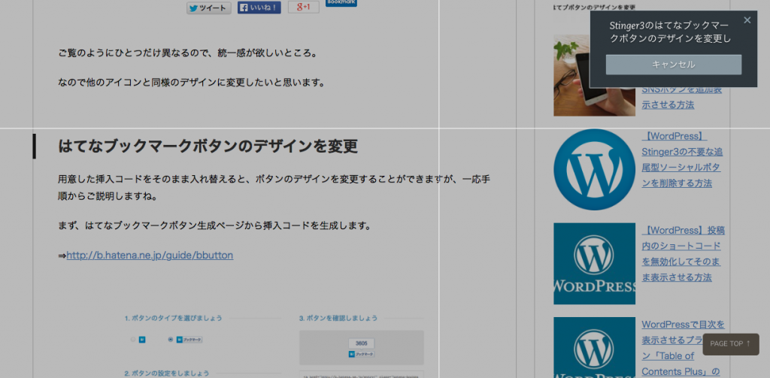This screenshot has width=770, height=378.
Task: Open the Stinger3の不要な追尾型ソーシャルボタン link
Action: pyautogui.click(x=681, y=159)
